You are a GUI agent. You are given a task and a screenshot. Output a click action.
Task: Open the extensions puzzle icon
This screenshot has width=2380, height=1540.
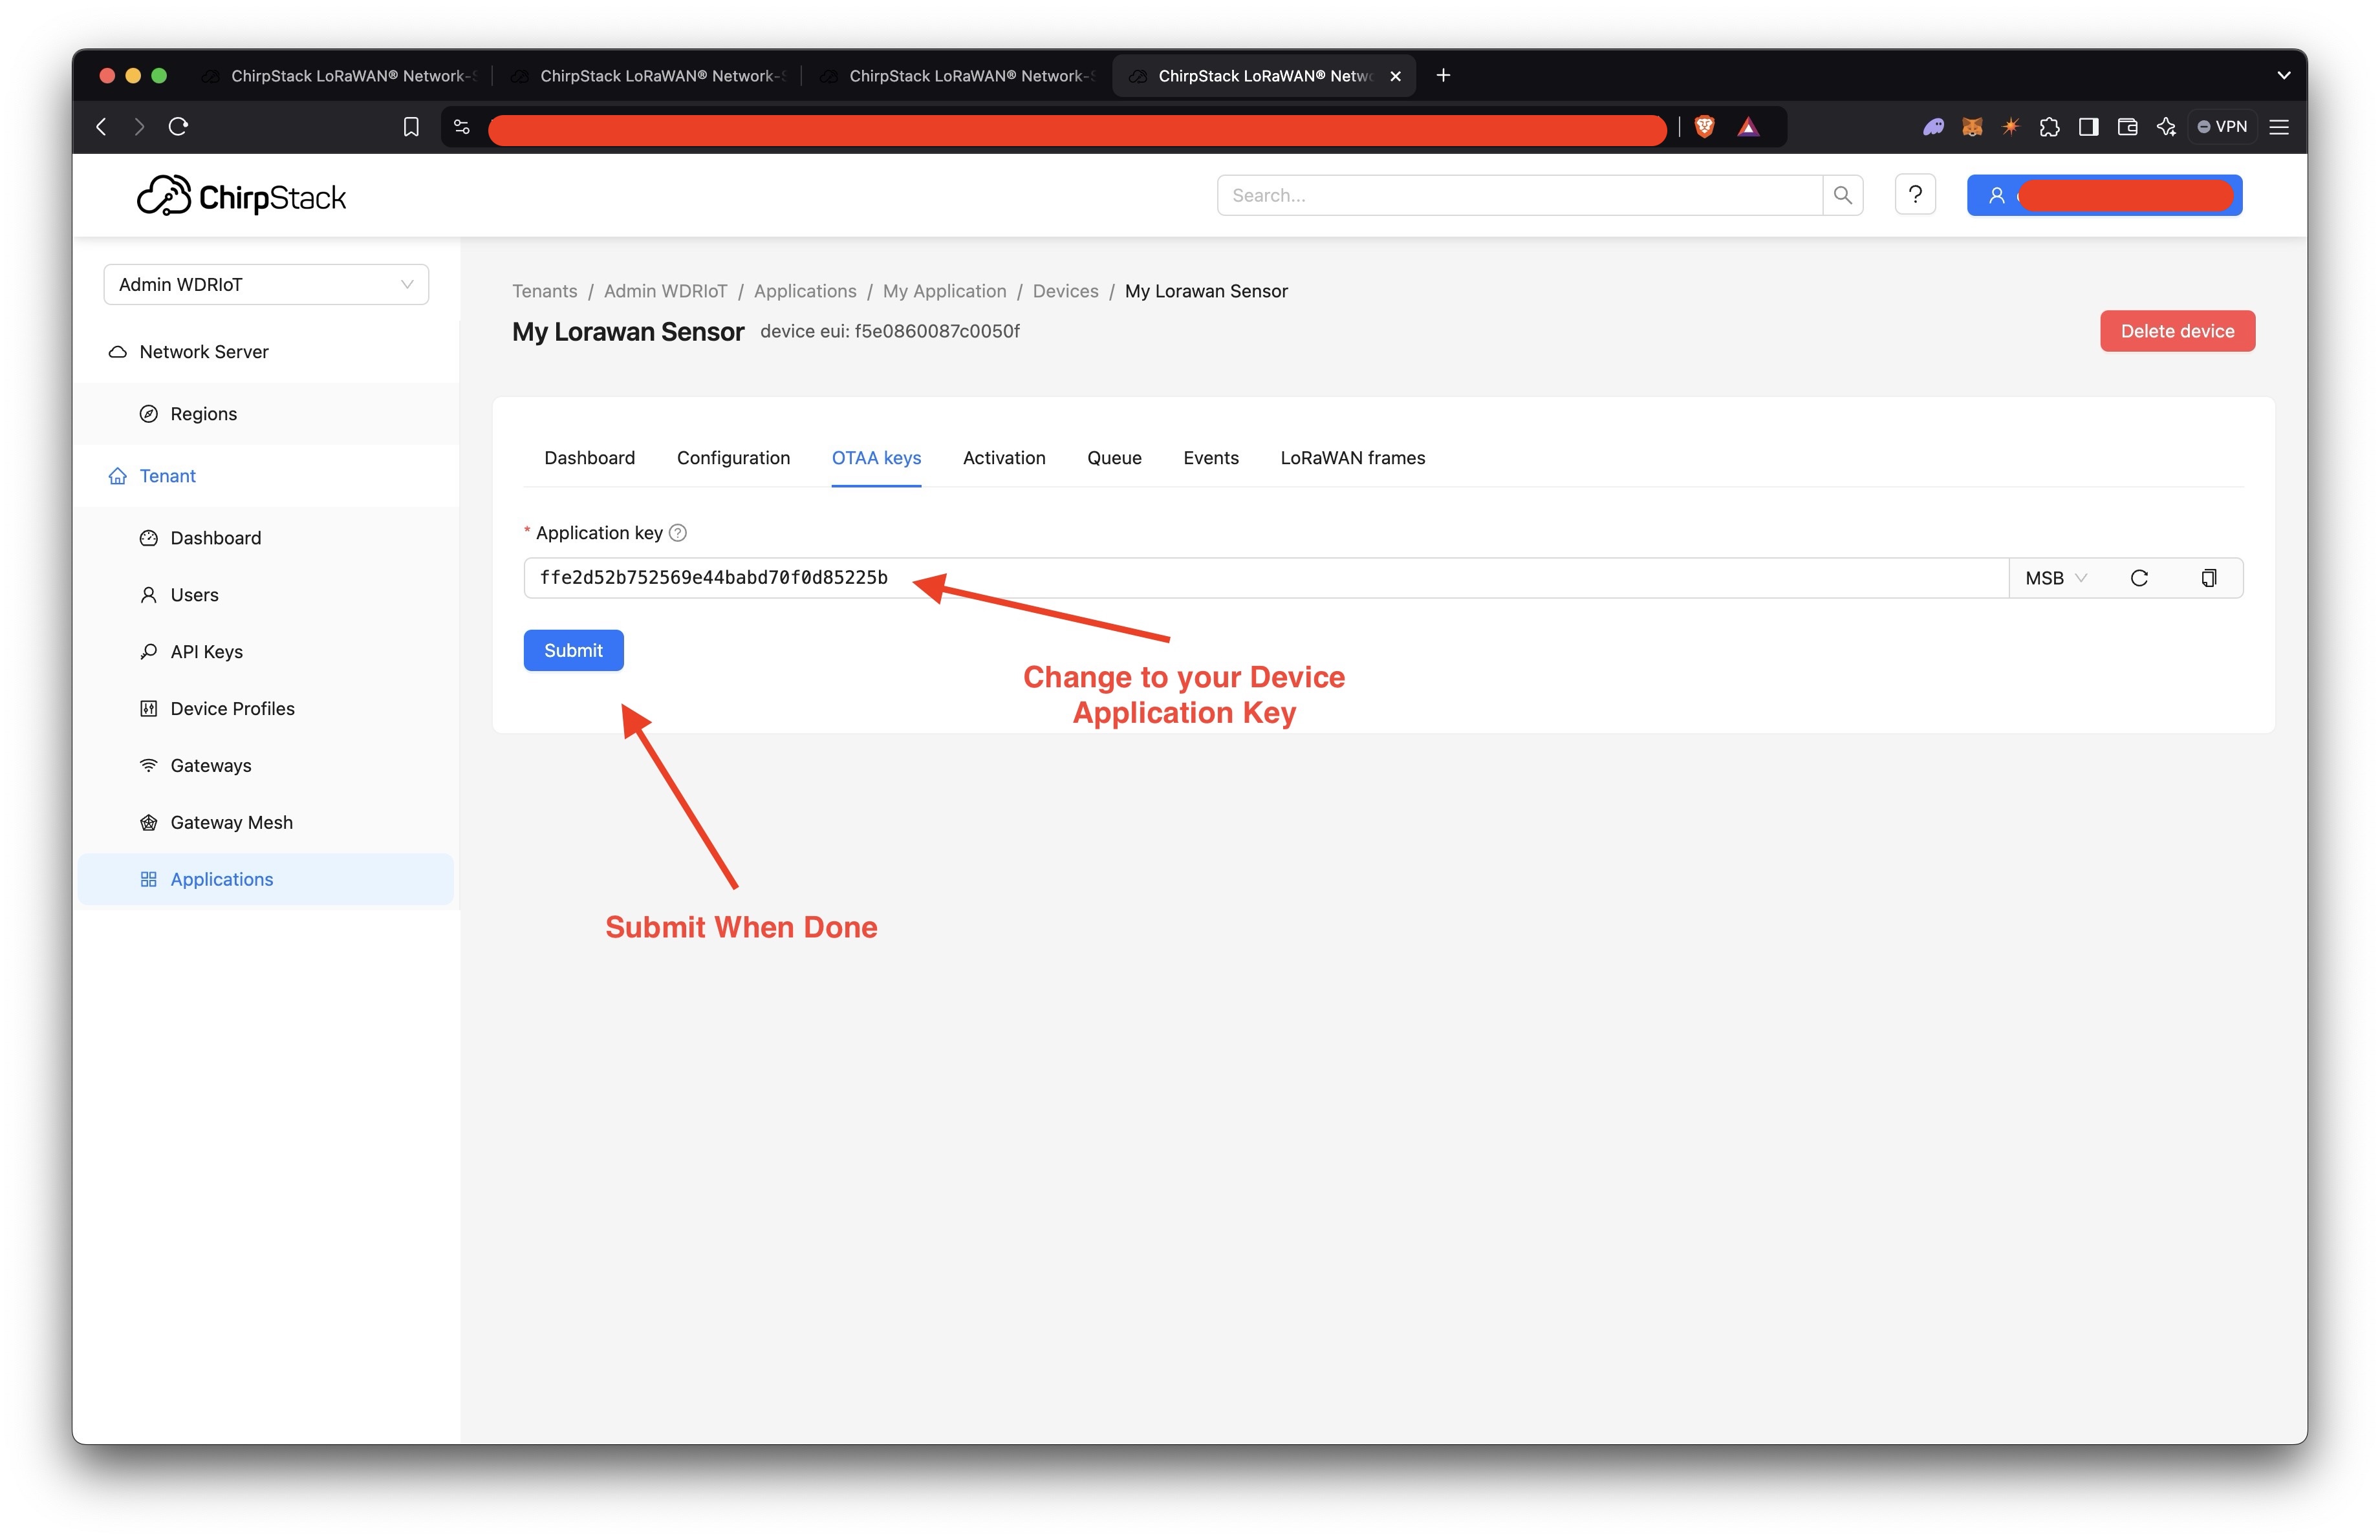point(2049,127)
